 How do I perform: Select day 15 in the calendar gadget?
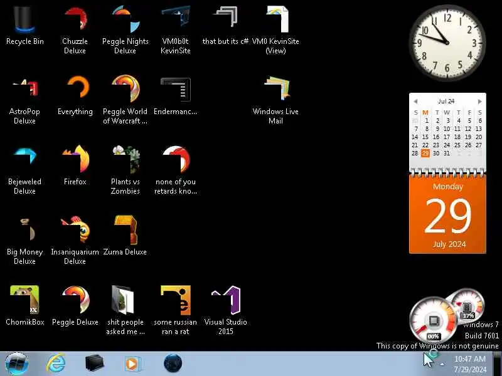click(x=425, y=137)
